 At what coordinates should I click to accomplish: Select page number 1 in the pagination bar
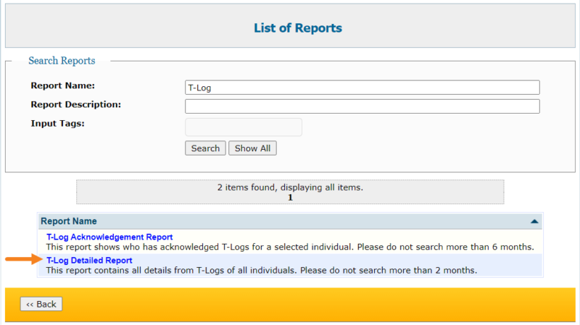pyautogui.click(x=290, y=197)
